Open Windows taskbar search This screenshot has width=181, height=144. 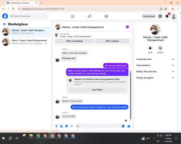[10, 138]
